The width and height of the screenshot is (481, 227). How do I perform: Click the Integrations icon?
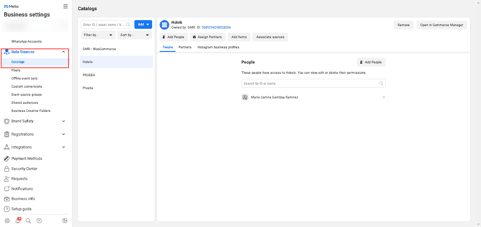point(7,147)
